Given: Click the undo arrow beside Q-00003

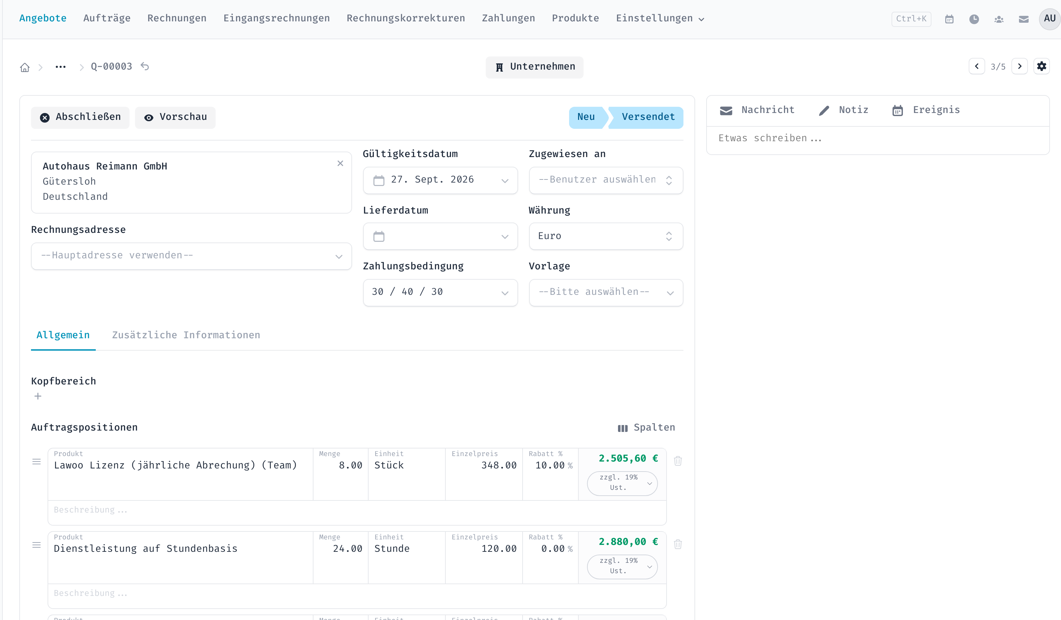Looking at the screenshot, I should coord(145,66).
